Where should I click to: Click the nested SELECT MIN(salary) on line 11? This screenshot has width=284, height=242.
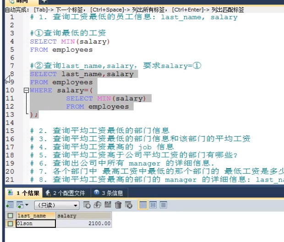pos(106,98)
